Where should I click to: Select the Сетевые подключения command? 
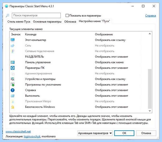40,51
